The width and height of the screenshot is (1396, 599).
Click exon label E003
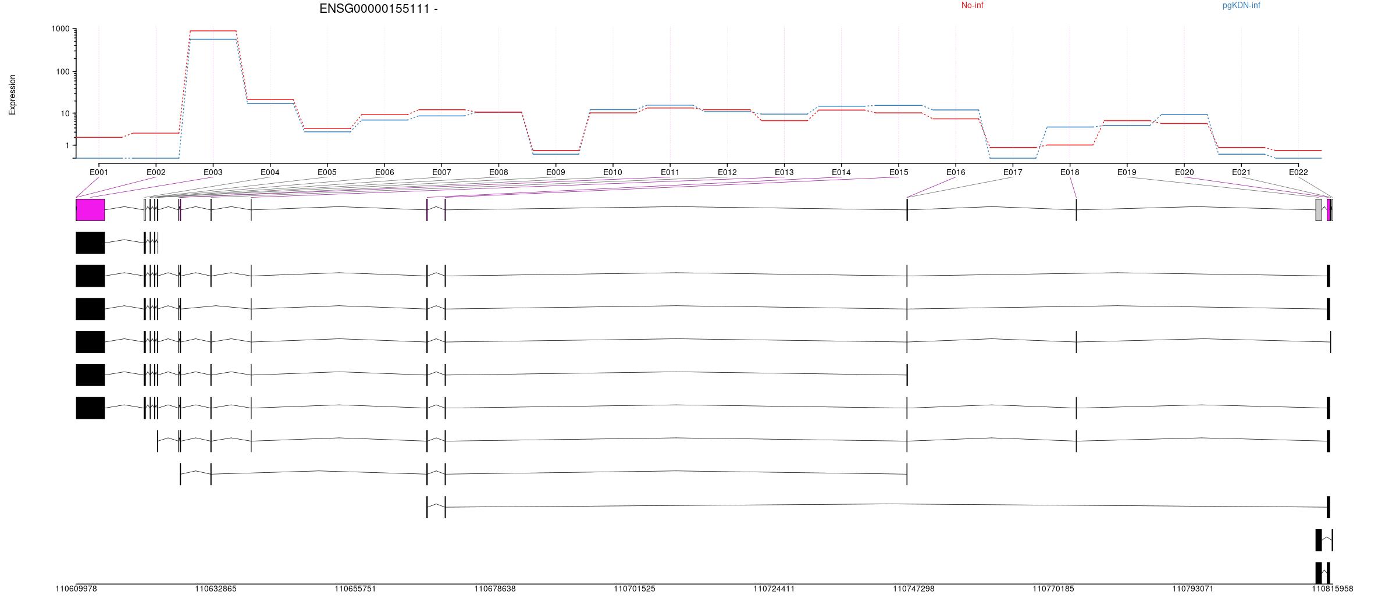213,172
